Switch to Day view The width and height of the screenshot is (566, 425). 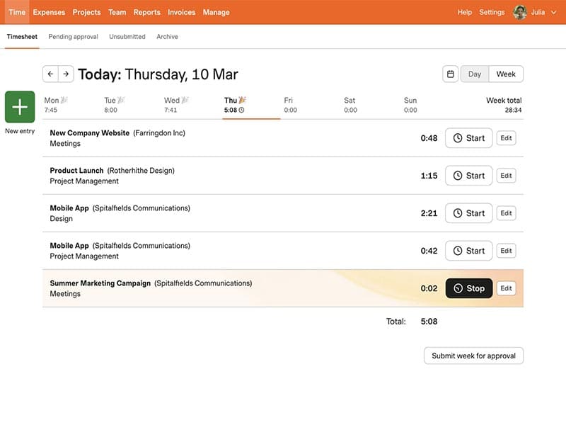pos(475,74)
